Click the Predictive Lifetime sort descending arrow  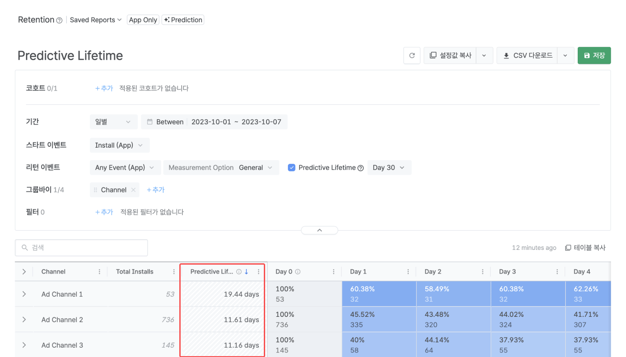(x=246, y=272)
